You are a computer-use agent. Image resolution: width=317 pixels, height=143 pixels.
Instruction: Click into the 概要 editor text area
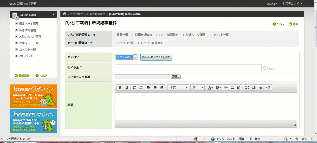coord(206,107)
